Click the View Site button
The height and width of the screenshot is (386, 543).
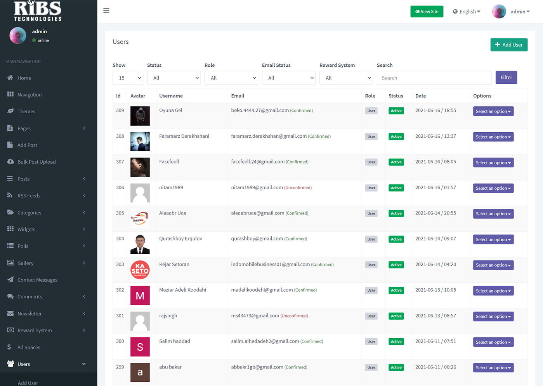click(427, 12)
